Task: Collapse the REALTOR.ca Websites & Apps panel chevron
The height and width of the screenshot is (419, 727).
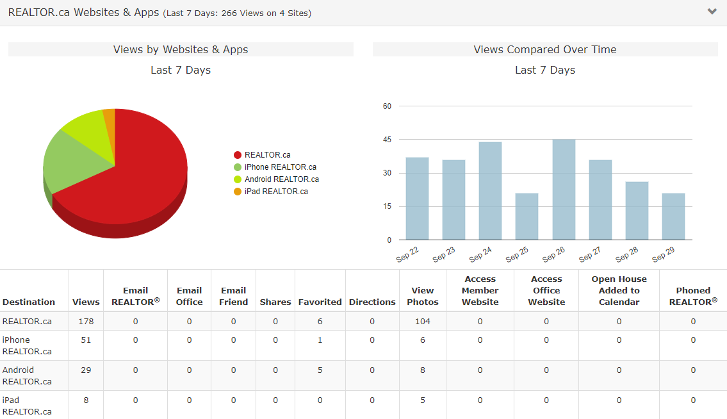Action: (712, 12)
